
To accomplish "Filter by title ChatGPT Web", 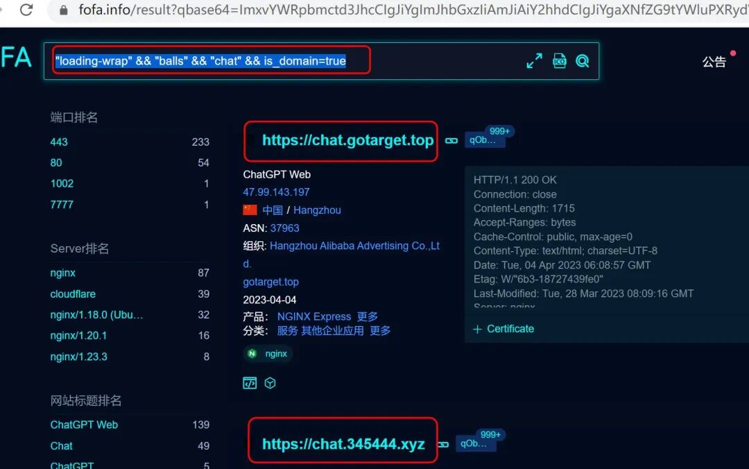I will (x=84, y=425).
